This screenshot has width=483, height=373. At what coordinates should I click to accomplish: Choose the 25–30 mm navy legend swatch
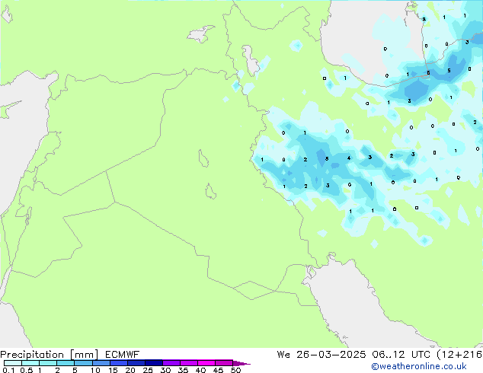(153, 363)
